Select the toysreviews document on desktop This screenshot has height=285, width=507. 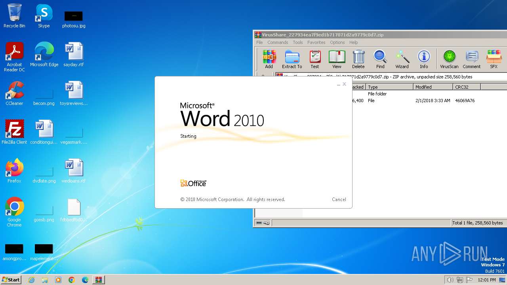[x=74, y=93]
